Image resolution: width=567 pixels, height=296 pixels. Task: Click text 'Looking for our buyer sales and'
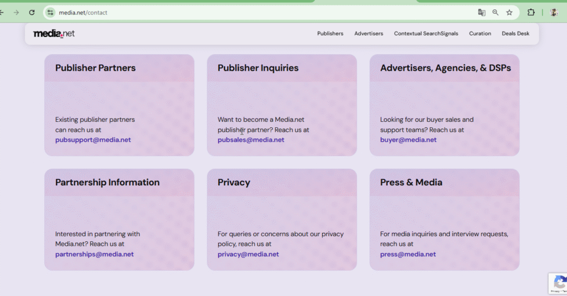pyautogui.click(x=427, y=120)
